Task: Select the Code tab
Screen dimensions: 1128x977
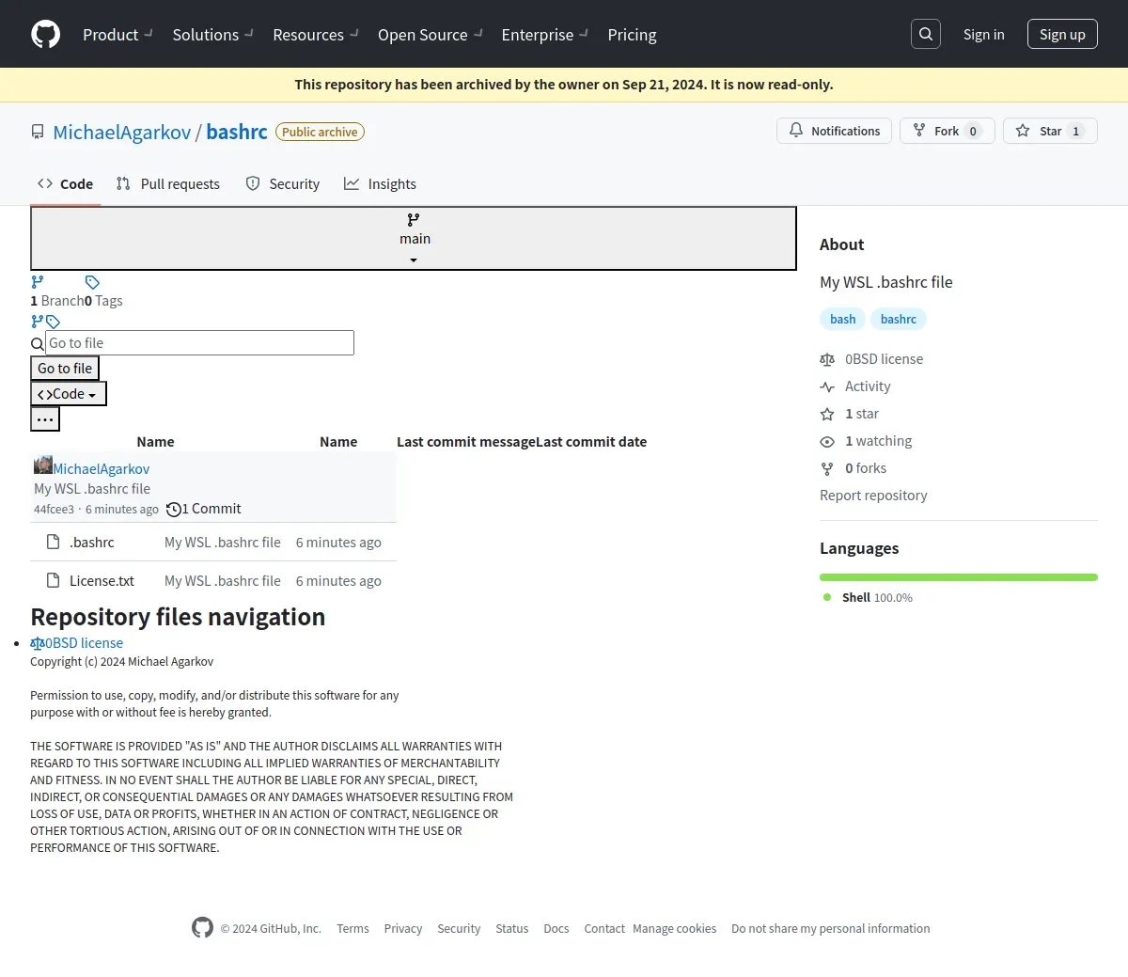Action: (x=65, y=184)
